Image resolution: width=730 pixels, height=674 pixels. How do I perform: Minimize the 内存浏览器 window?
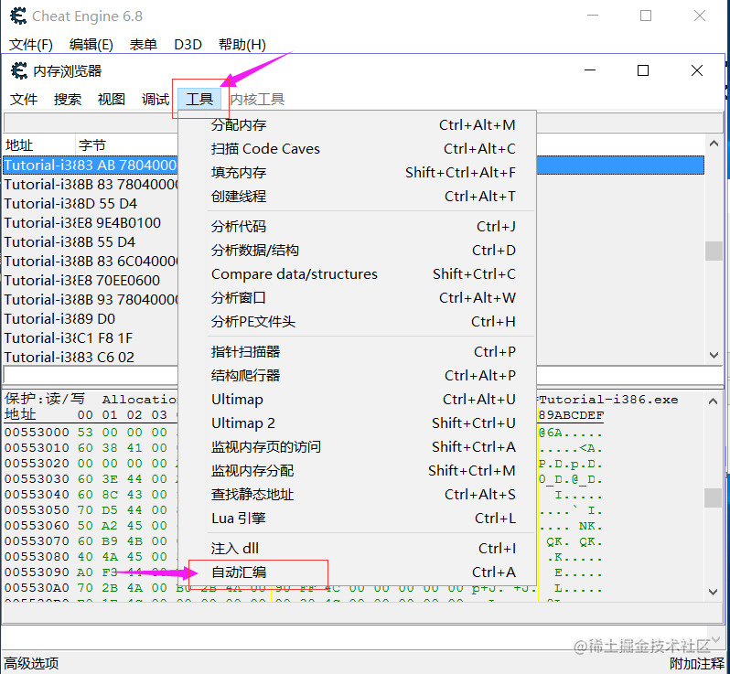pyautogui.click(x=590, y=70)
